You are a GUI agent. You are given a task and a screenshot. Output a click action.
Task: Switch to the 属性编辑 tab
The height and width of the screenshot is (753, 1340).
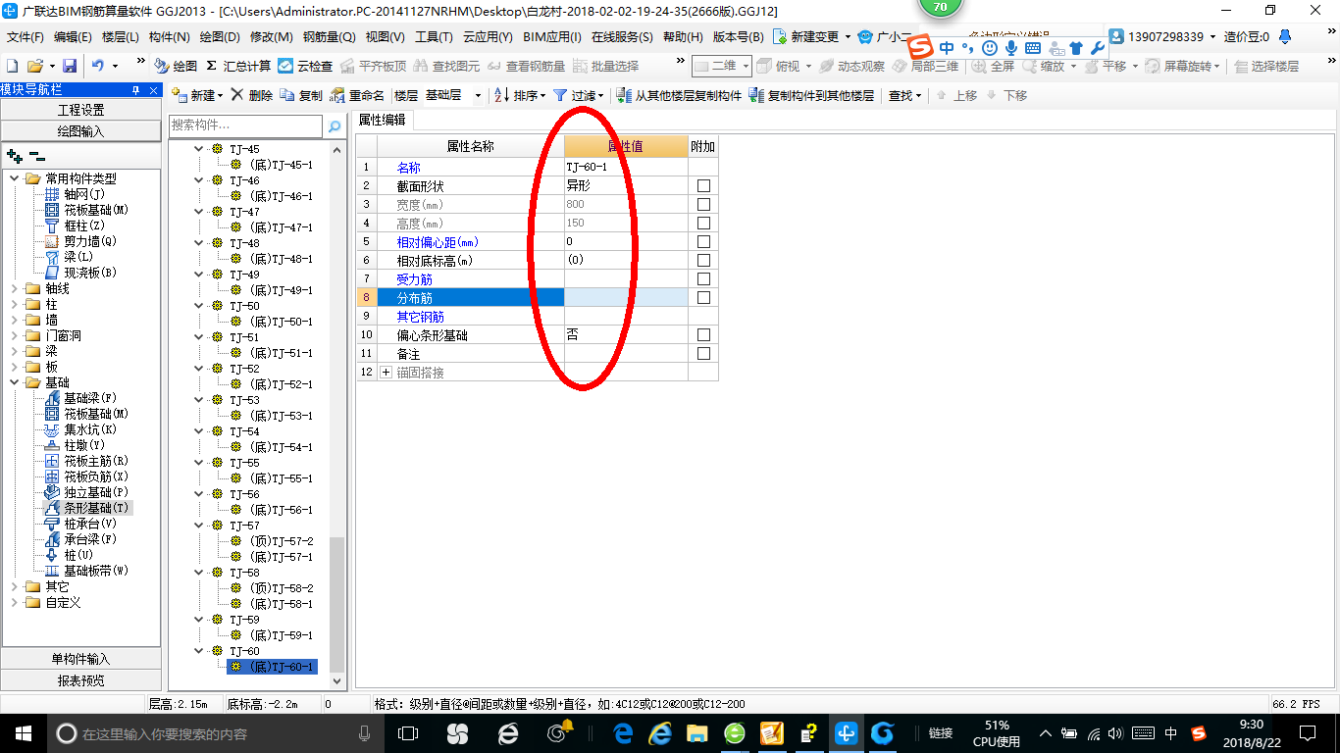(383, 120)
